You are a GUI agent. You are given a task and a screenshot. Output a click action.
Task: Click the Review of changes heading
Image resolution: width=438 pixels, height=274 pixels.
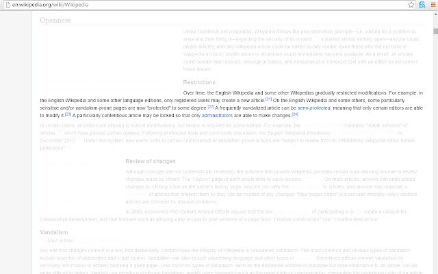pos(151,161)
